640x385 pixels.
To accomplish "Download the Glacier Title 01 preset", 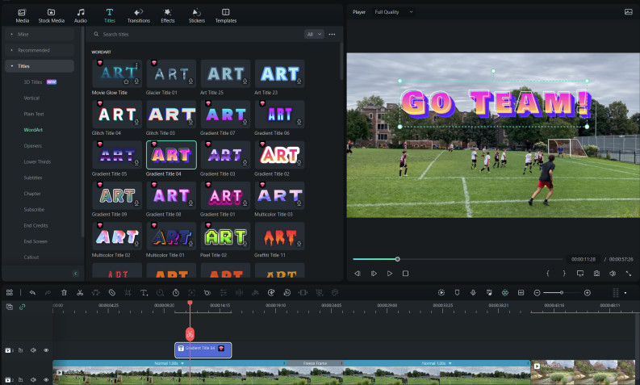I will (190, 82).
